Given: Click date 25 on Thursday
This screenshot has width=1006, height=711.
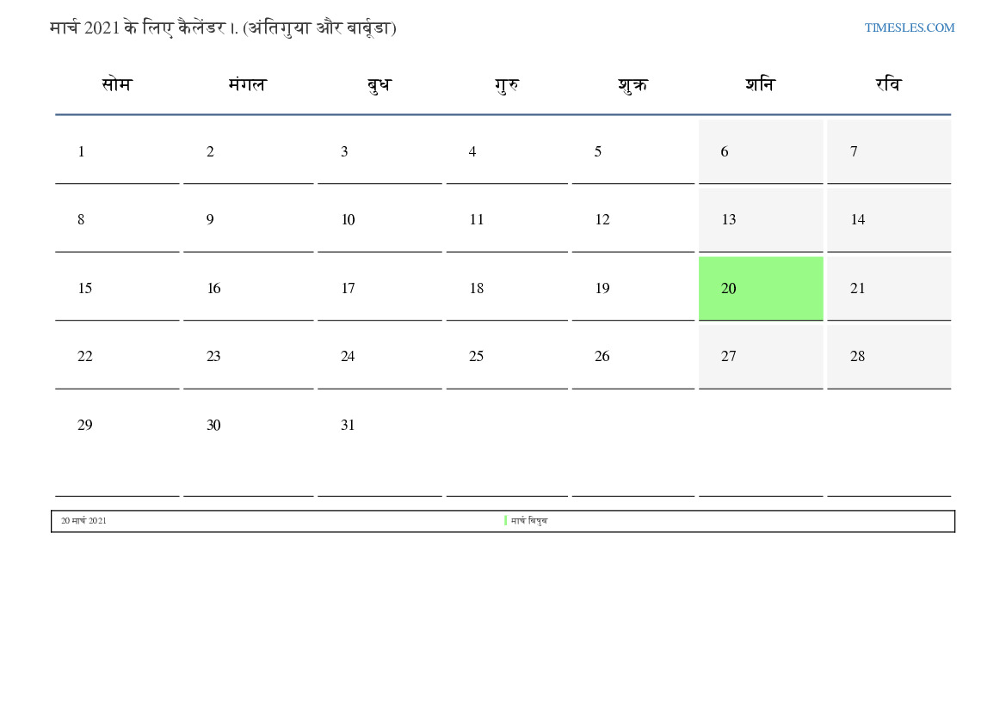Looking at the screenshot, I should pyautogui.click(x=476, y=357).
